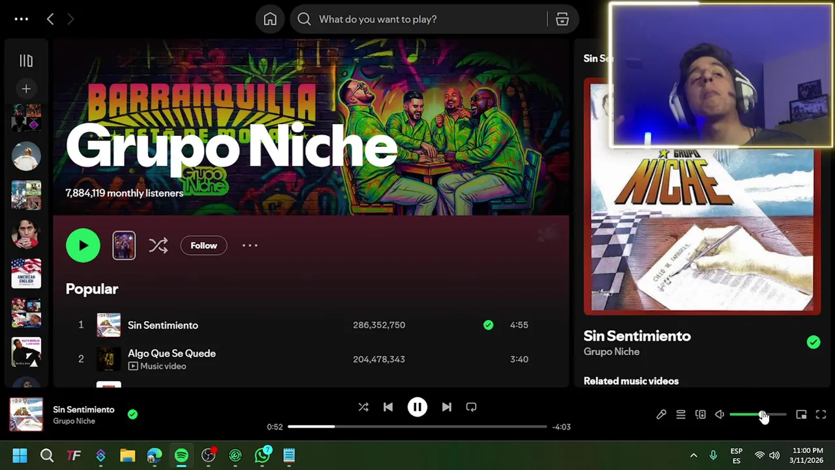Click duration 3:40 of Algo Que Se Quede

pos(519,359)
